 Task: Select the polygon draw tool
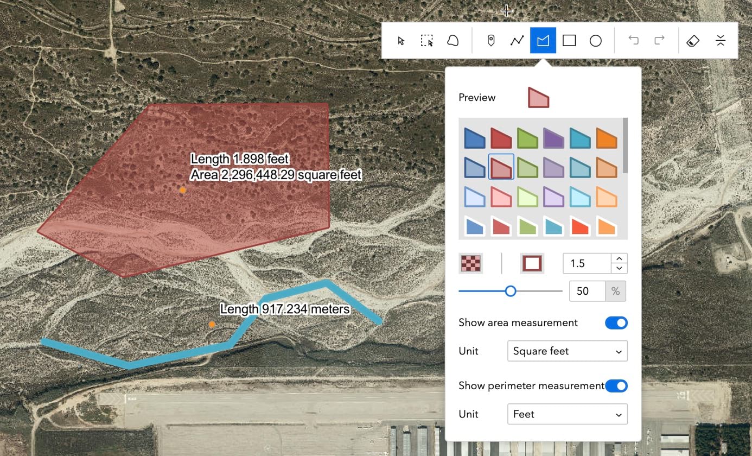pos(543,41)
